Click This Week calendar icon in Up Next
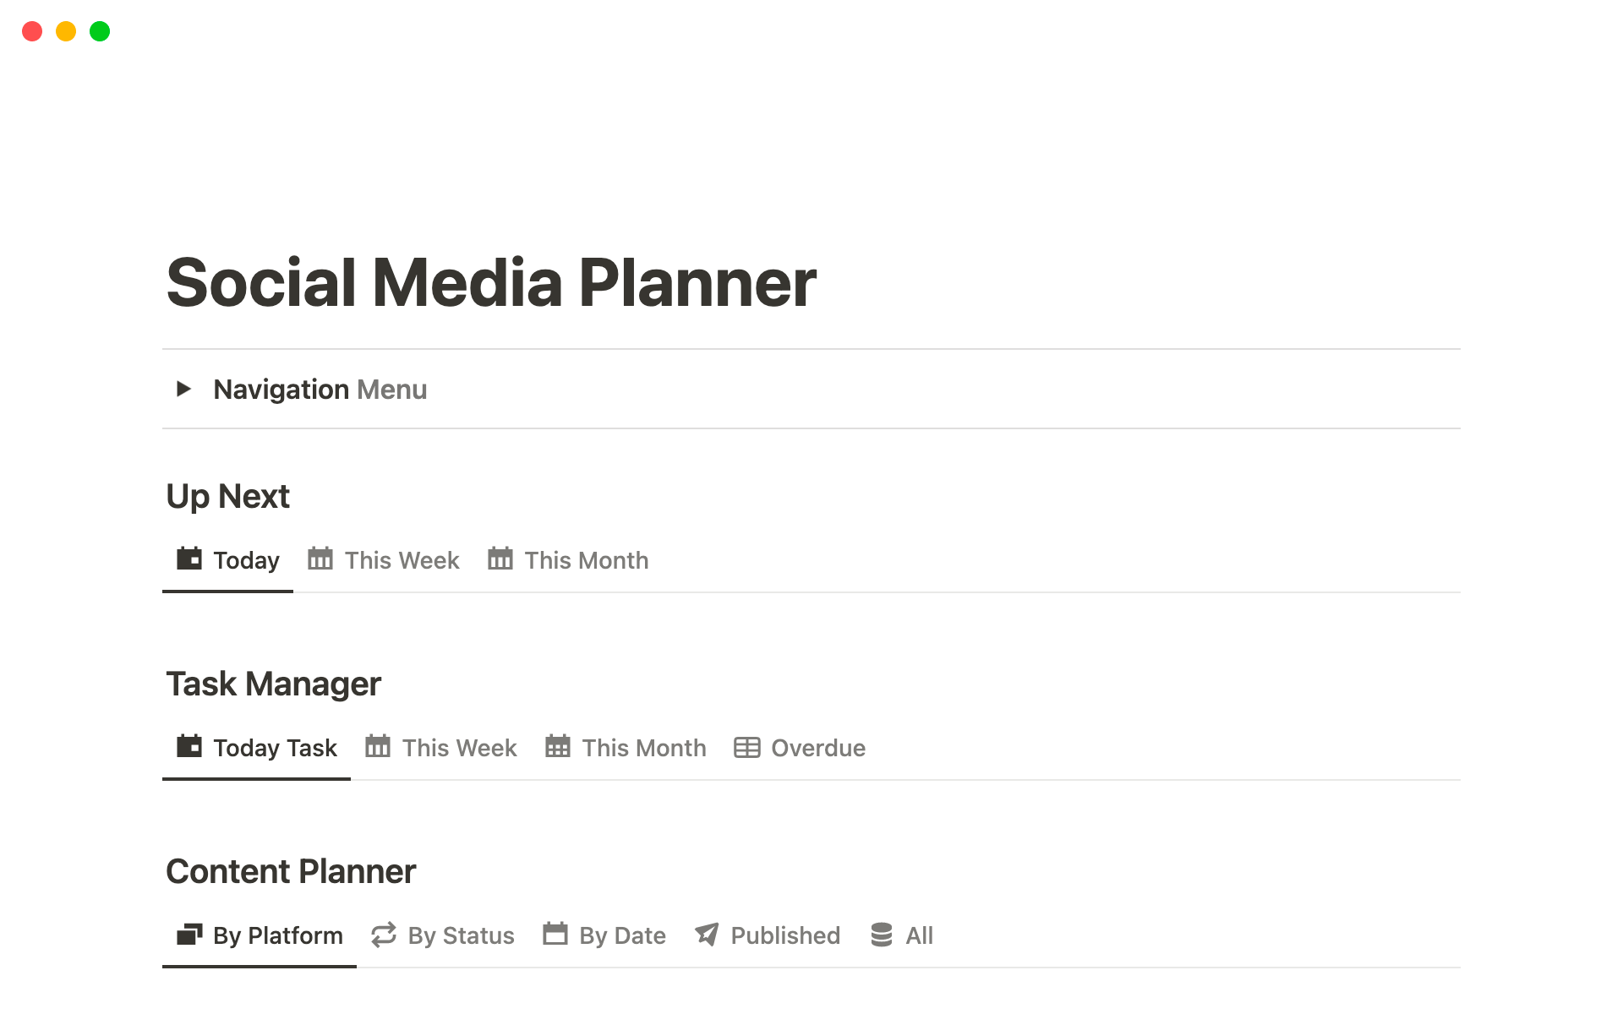1623x1014 pixels. pos(320,559)
